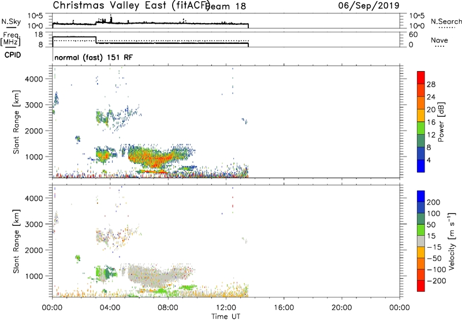Viewport: 462px width, 320px height.
Task: Click the 'N.Sky' axis label
Action: click(11, 21)
